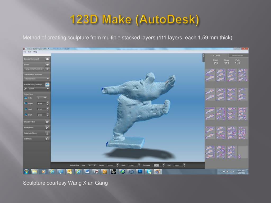271x203 pixels.
Task: Launch Skype from the taskbar
Action: pyautogui.click(x=149, y=172)
